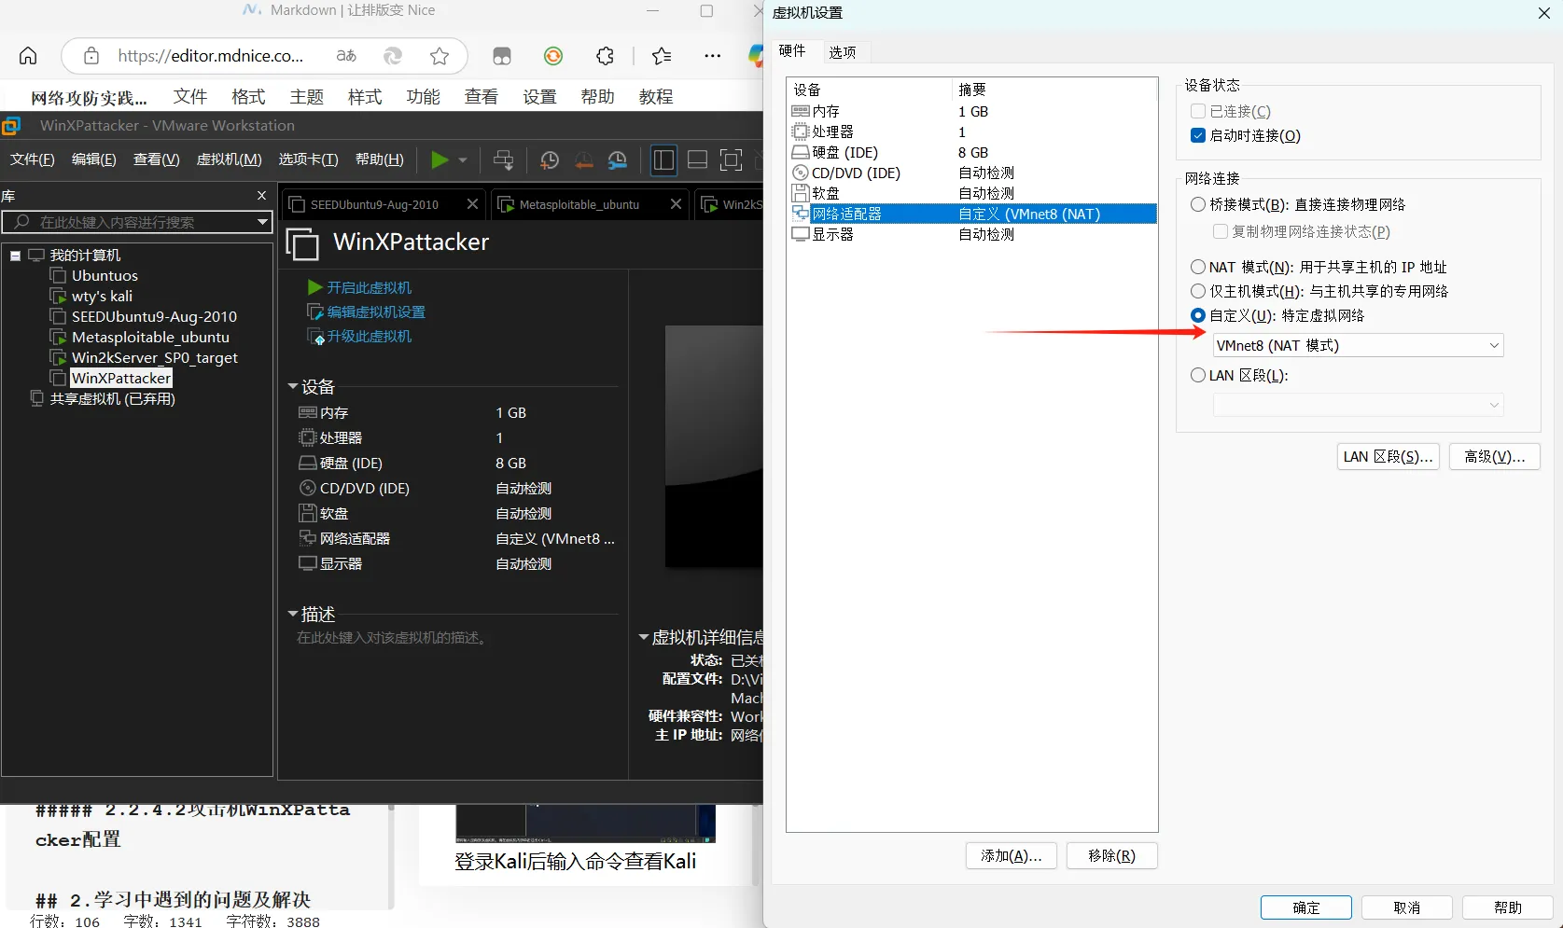The image size is (1563, 928).
Task: Open the snapshot manager toolbar icon
Action: click(618, 159)
